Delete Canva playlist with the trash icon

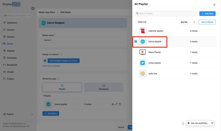pyautogui.click(x=120, y=104)
